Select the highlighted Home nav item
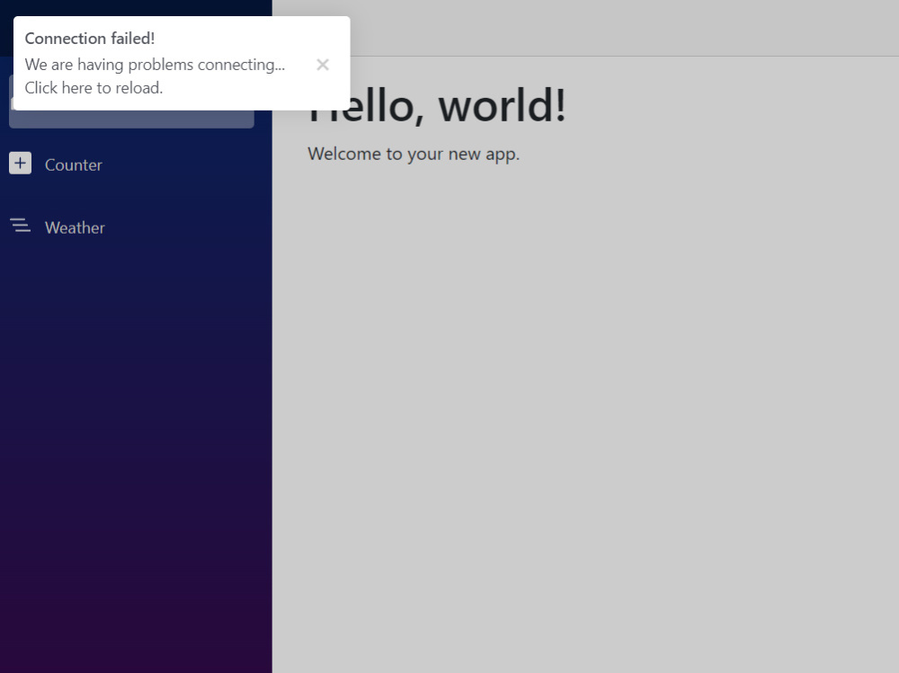Screen dimensions: 899x673 (x=131, y=119)
